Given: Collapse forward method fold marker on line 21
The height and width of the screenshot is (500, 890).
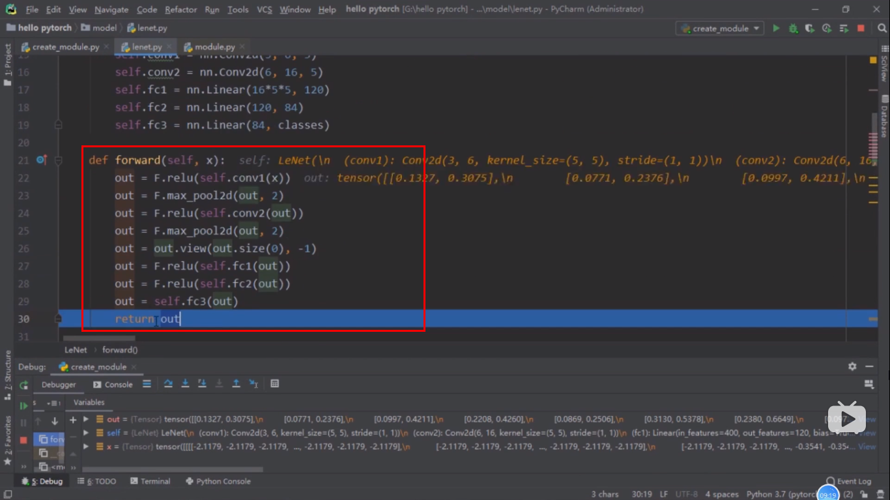Looking at the screenshot, I should [59, 160].
